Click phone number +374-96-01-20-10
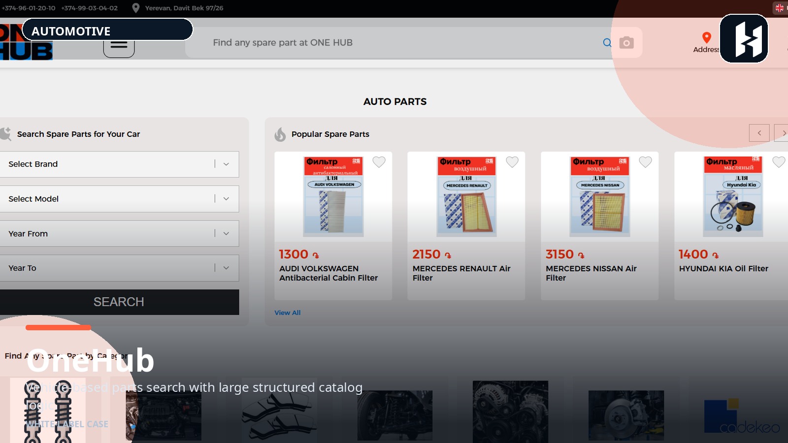Image resolution: width=788 pixels, height=443 pixels. coord(29,8)
